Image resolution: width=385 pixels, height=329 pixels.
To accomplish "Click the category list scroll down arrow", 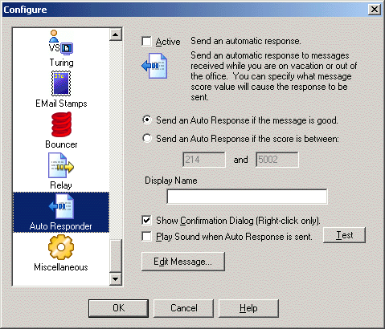I will pos(116,279).
